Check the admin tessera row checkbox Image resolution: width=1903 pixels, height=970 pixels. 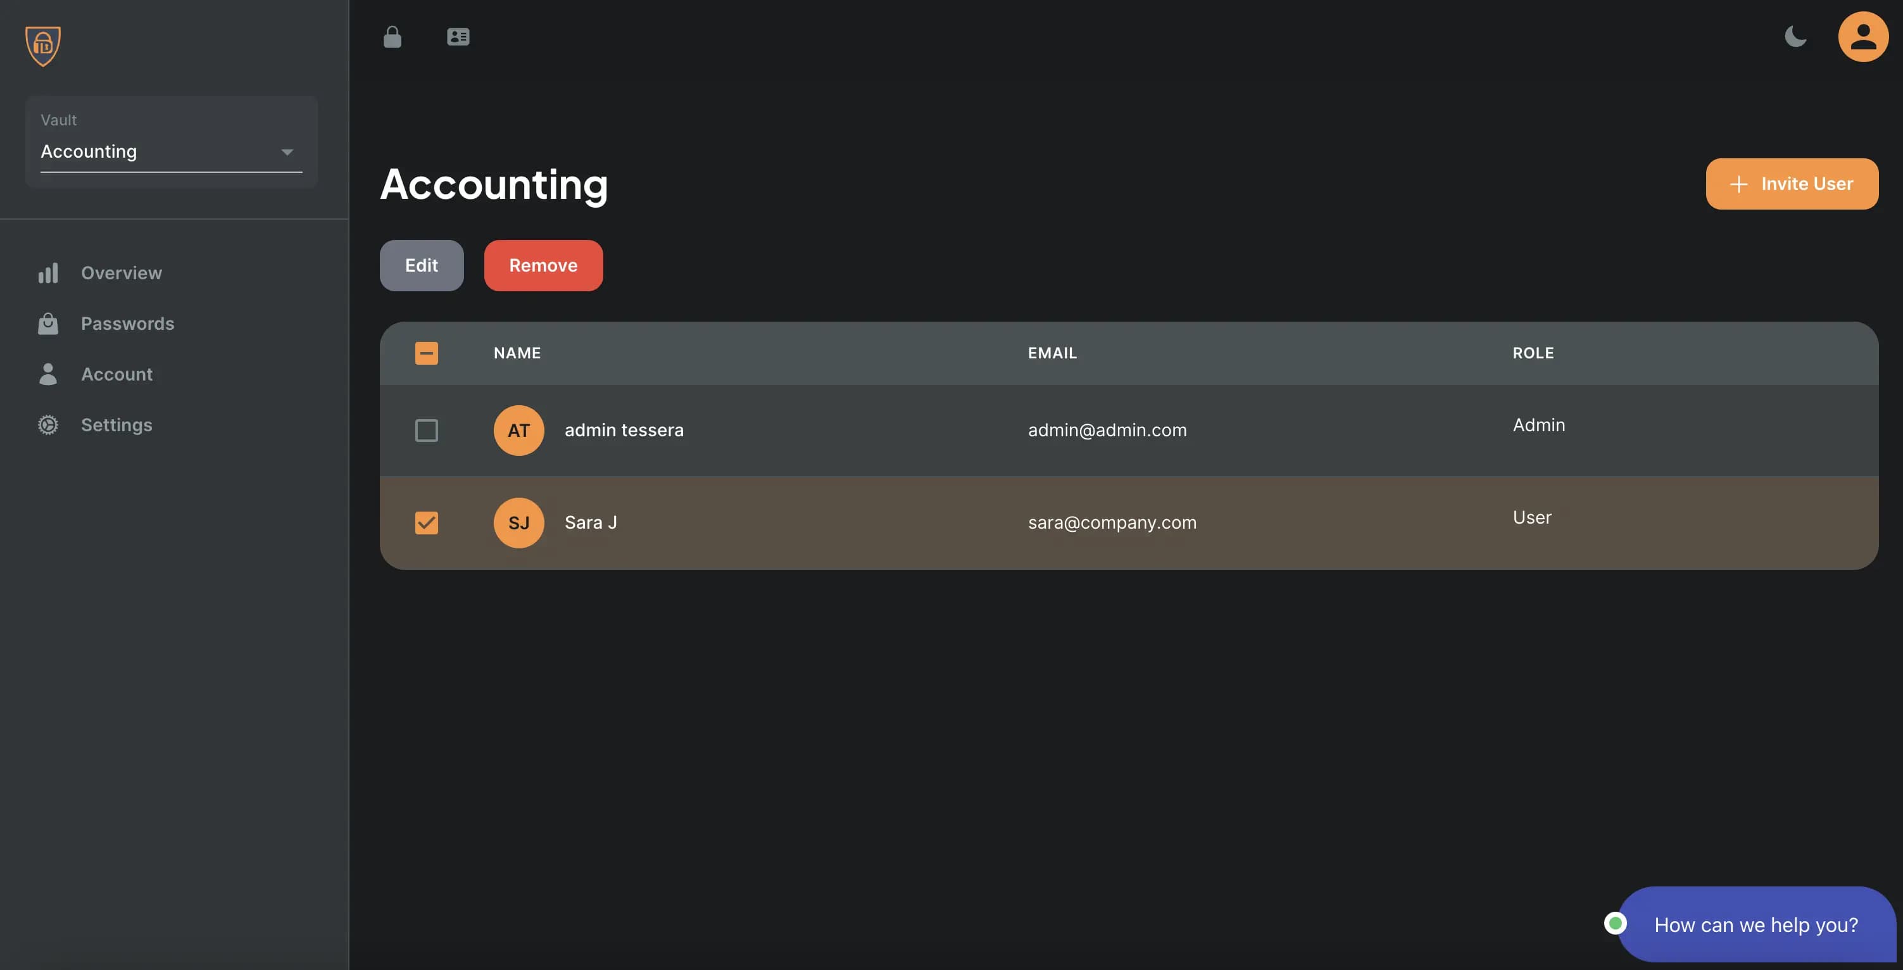[x=426, y=430]
